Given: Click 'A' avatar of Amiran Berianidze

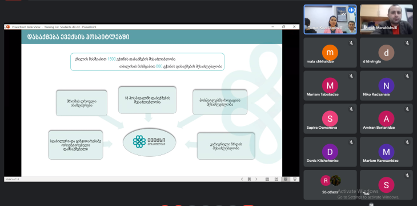Looking at the screenshot, I should click(386, 118).
